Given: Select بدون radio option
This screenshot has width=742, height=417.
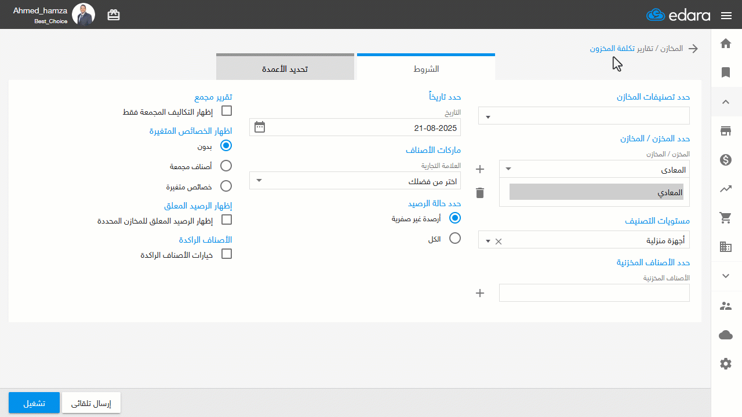Looking at the screenshot, I should tap(227, 146).
